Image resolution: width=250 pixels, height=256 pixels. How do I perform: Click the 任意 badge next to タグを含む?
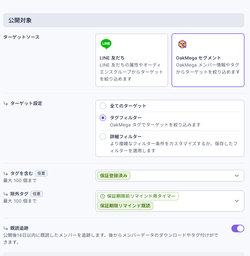41,173
